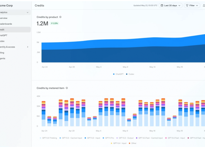This screenshot has width=205, height=148.
Task: Click the stacked bar above Apr 24 label
Action: tap(43, 113)
